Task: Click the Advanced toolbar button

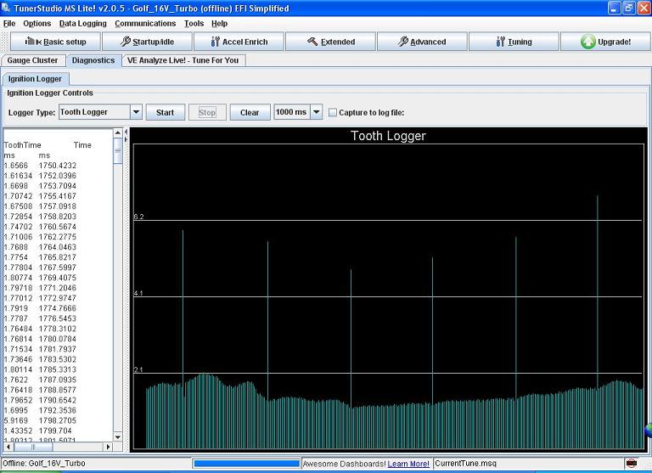Action: (x=421, y=42)
